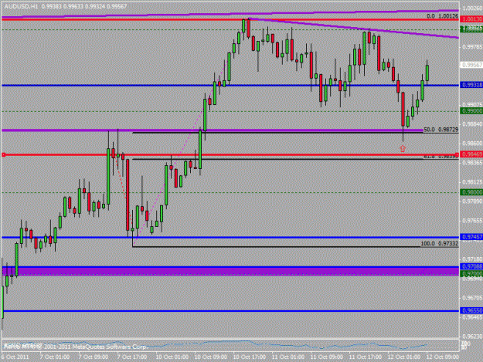Click the 11 Oct 01:00 time label
The height and width of the screenshot is (362, 483).
pos(288,357)
